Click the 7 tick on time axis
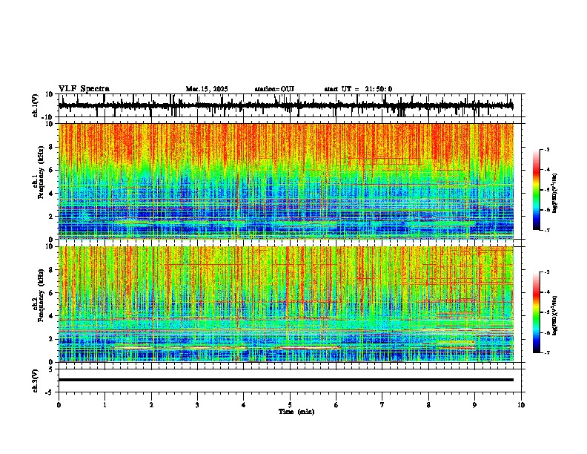Viewport: 587px width, 454px height. 382,405
